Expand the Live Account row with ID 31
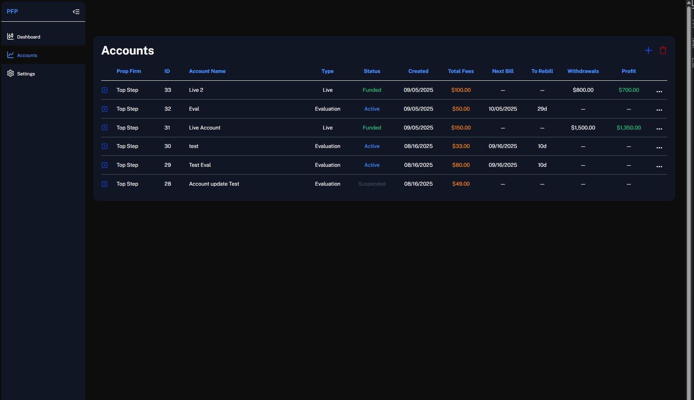 [105, 128]
